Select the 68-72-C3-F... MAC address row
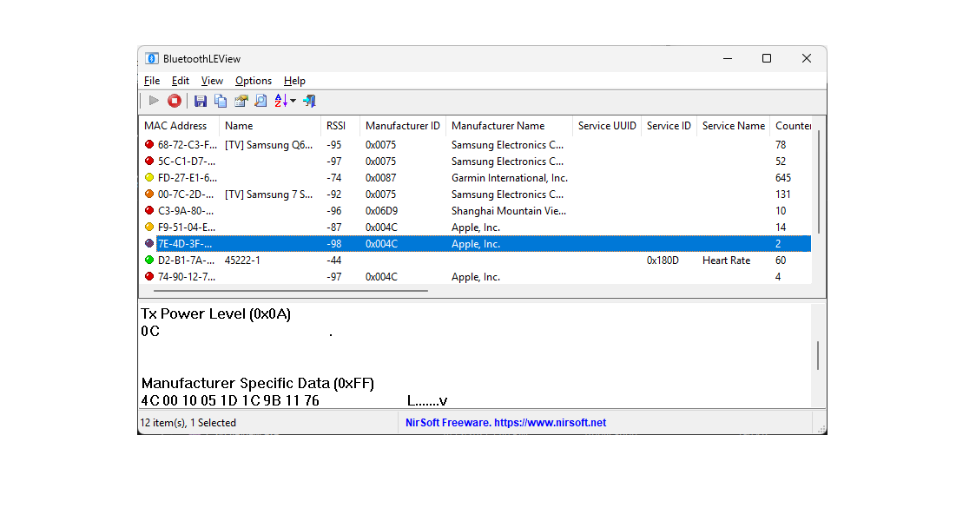 [188, 145]
